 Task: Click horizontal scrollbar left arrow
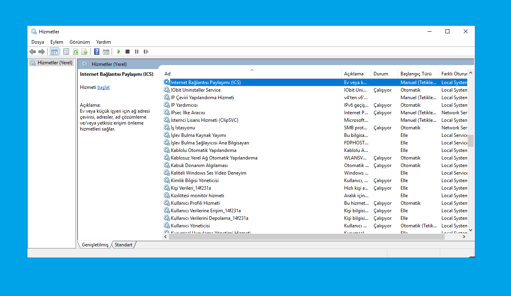coord(166,236)
